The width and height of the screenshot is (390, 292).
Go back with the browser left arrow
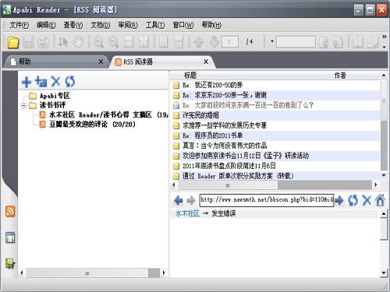pyautogui.click(x=179, y=200)
